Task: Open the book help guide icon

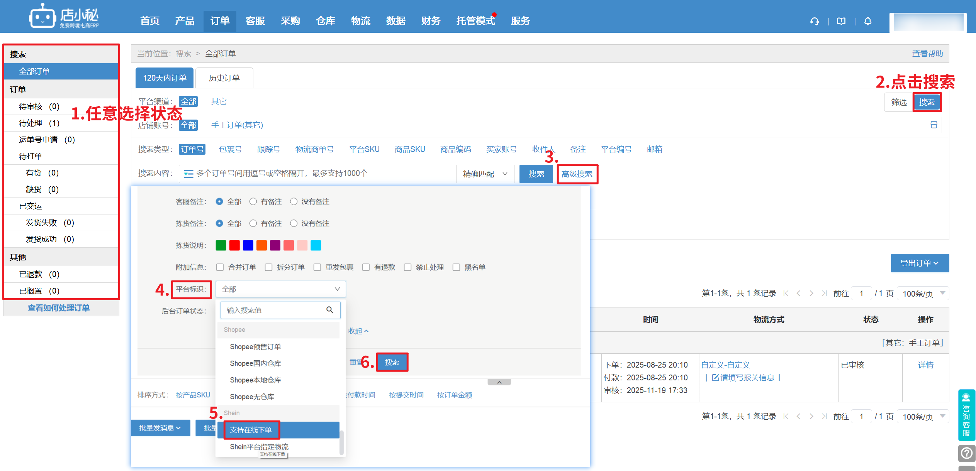Action: point(841,21)
